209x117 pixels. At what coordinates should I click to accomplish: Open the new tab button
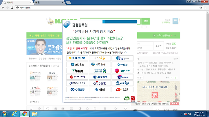pyautogui.click(x=69, y=2)
